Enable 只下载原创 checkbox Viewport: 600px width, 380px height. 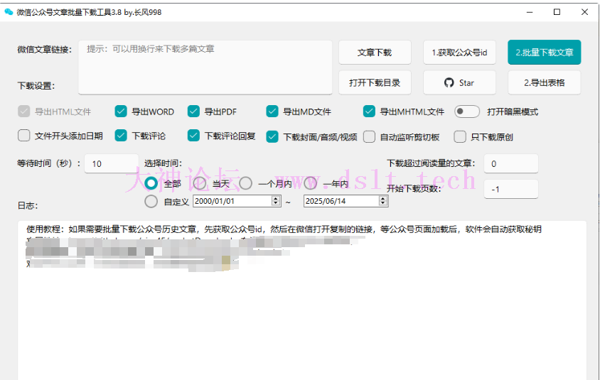click(x=460, y=136)
